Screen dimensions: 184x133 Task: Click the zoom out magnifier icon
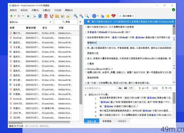click(81, 16)
